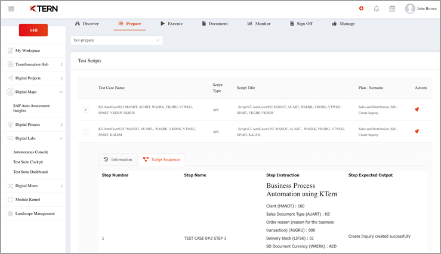
Task: Select the Script Sequence sub-tab
Action: point(162,160)
